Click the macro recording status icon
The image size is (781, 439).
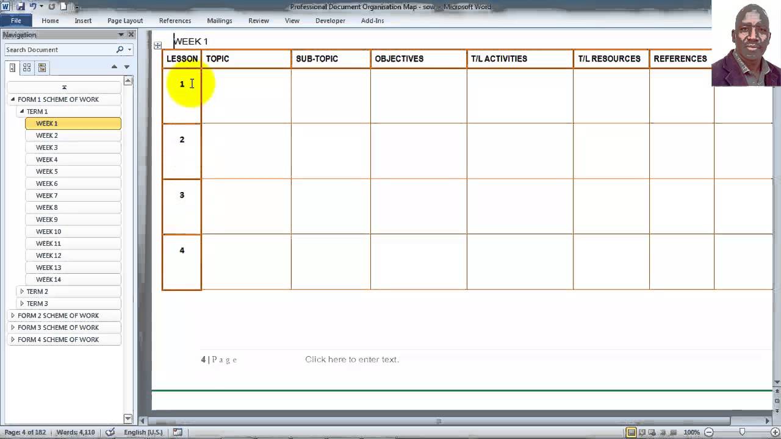pyautogui.click(x=178, y=432)
